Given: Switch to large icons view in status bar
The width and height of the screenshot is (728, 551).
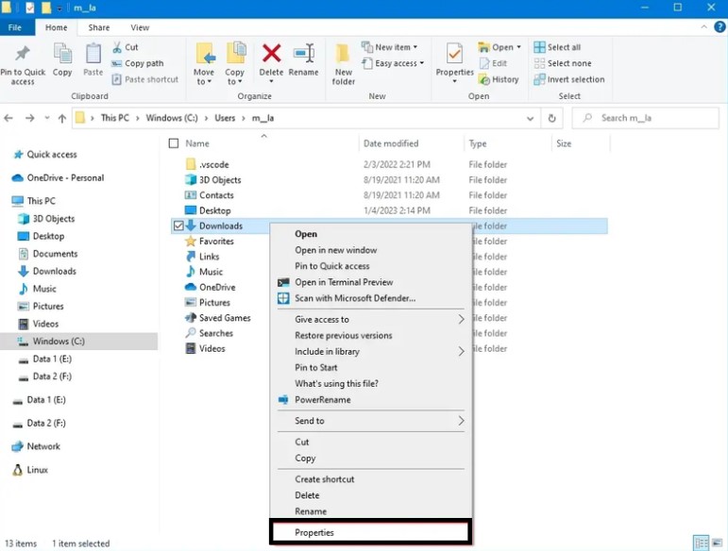Looking at the screenshot, I should (x=718, y=543).
